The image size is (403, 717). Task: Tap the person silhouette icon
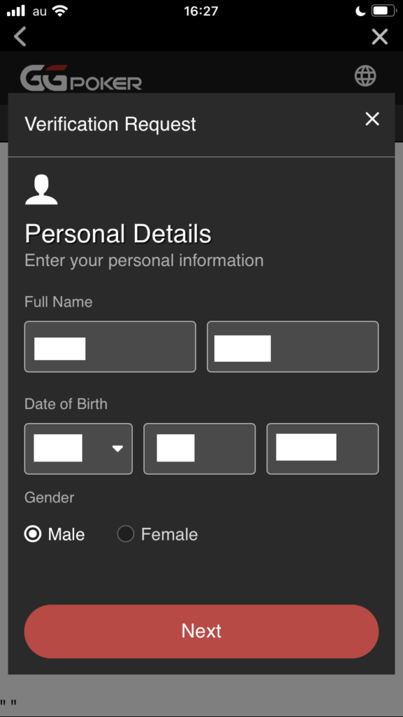[x=41, y=190]
